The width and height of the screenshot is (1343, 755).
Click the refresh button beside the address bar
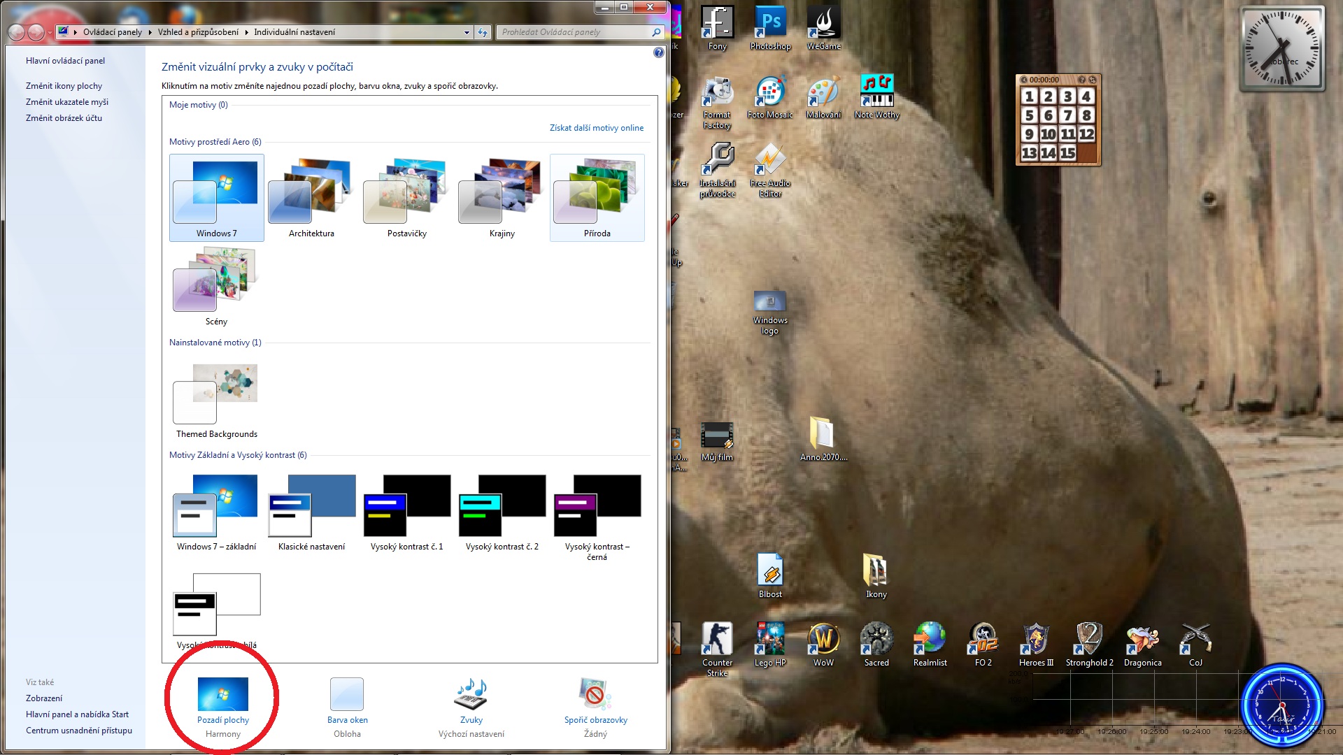483,32
